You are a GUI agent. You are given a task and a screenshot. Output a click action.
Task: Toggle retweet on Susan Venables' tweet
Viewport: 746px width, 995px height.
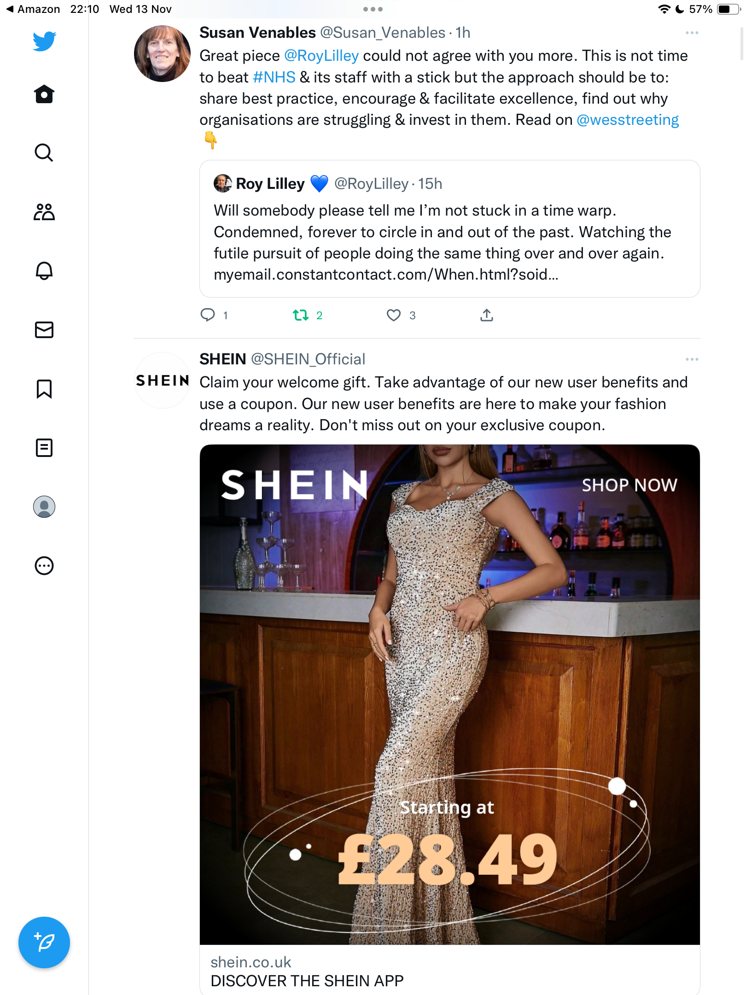click(301, 316)
